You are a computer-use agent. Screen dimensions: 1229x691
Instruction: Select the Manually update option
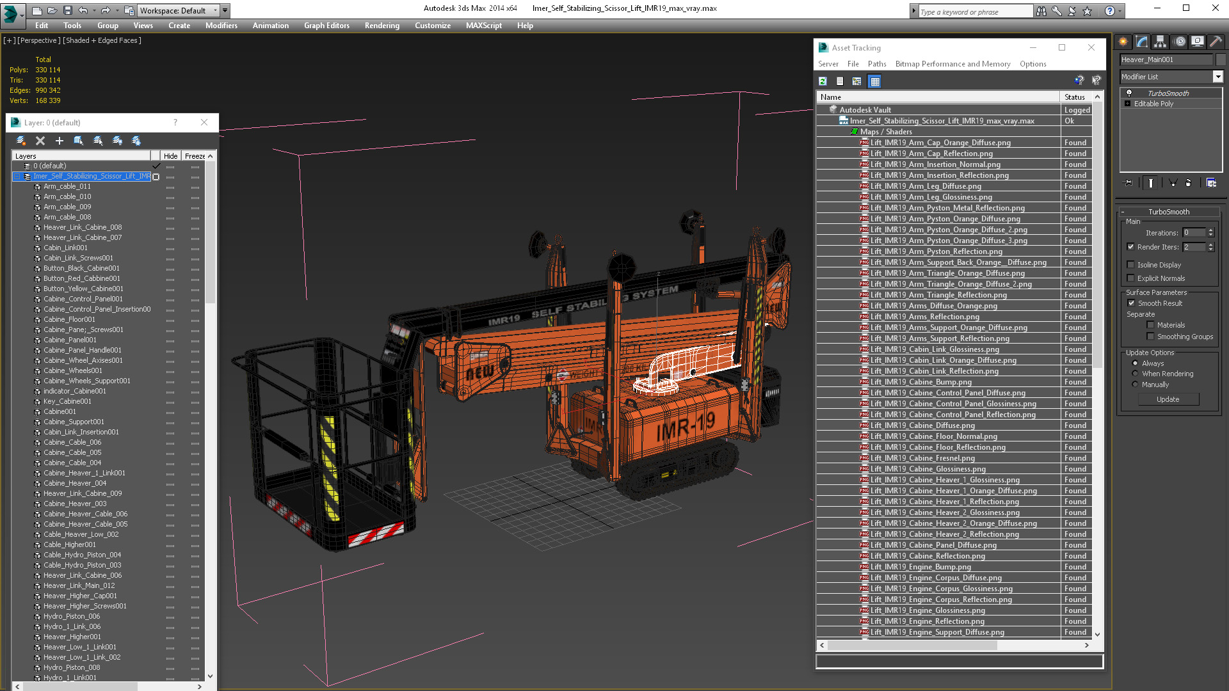pos(1136,385)
